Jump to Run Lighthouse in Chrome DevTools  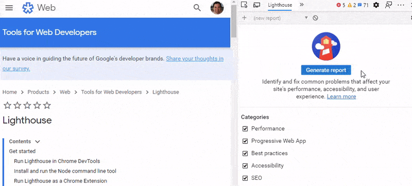tap(57, 161)
